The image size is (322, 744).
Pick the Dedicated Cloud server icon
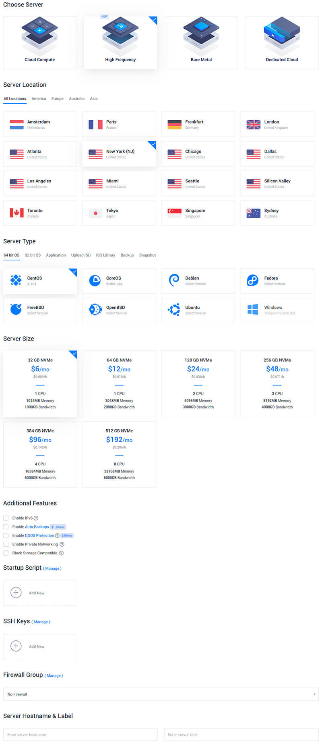(282, 36)
